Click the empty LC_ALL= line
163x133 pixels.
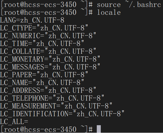coord(14,121)
